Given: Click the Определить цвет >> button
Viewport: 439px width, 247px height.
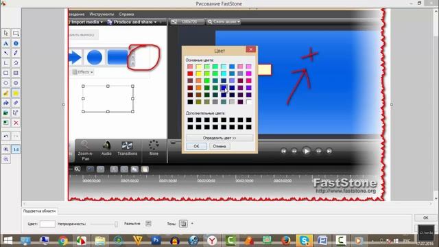Looking at the screenshot, I should coord(219,138).
